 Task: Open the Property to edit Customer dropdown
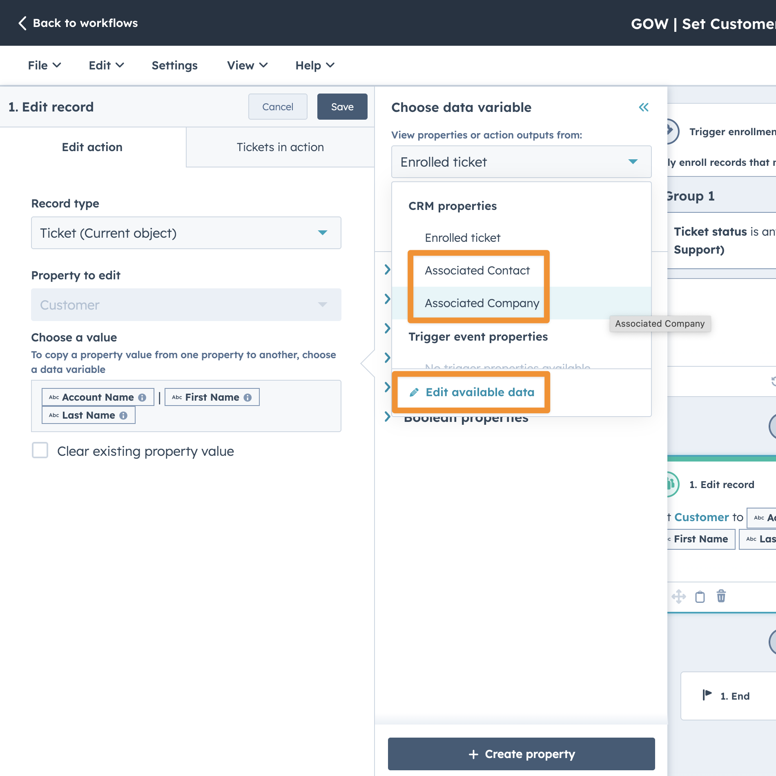pyautogui.click(x=186, y=305)
